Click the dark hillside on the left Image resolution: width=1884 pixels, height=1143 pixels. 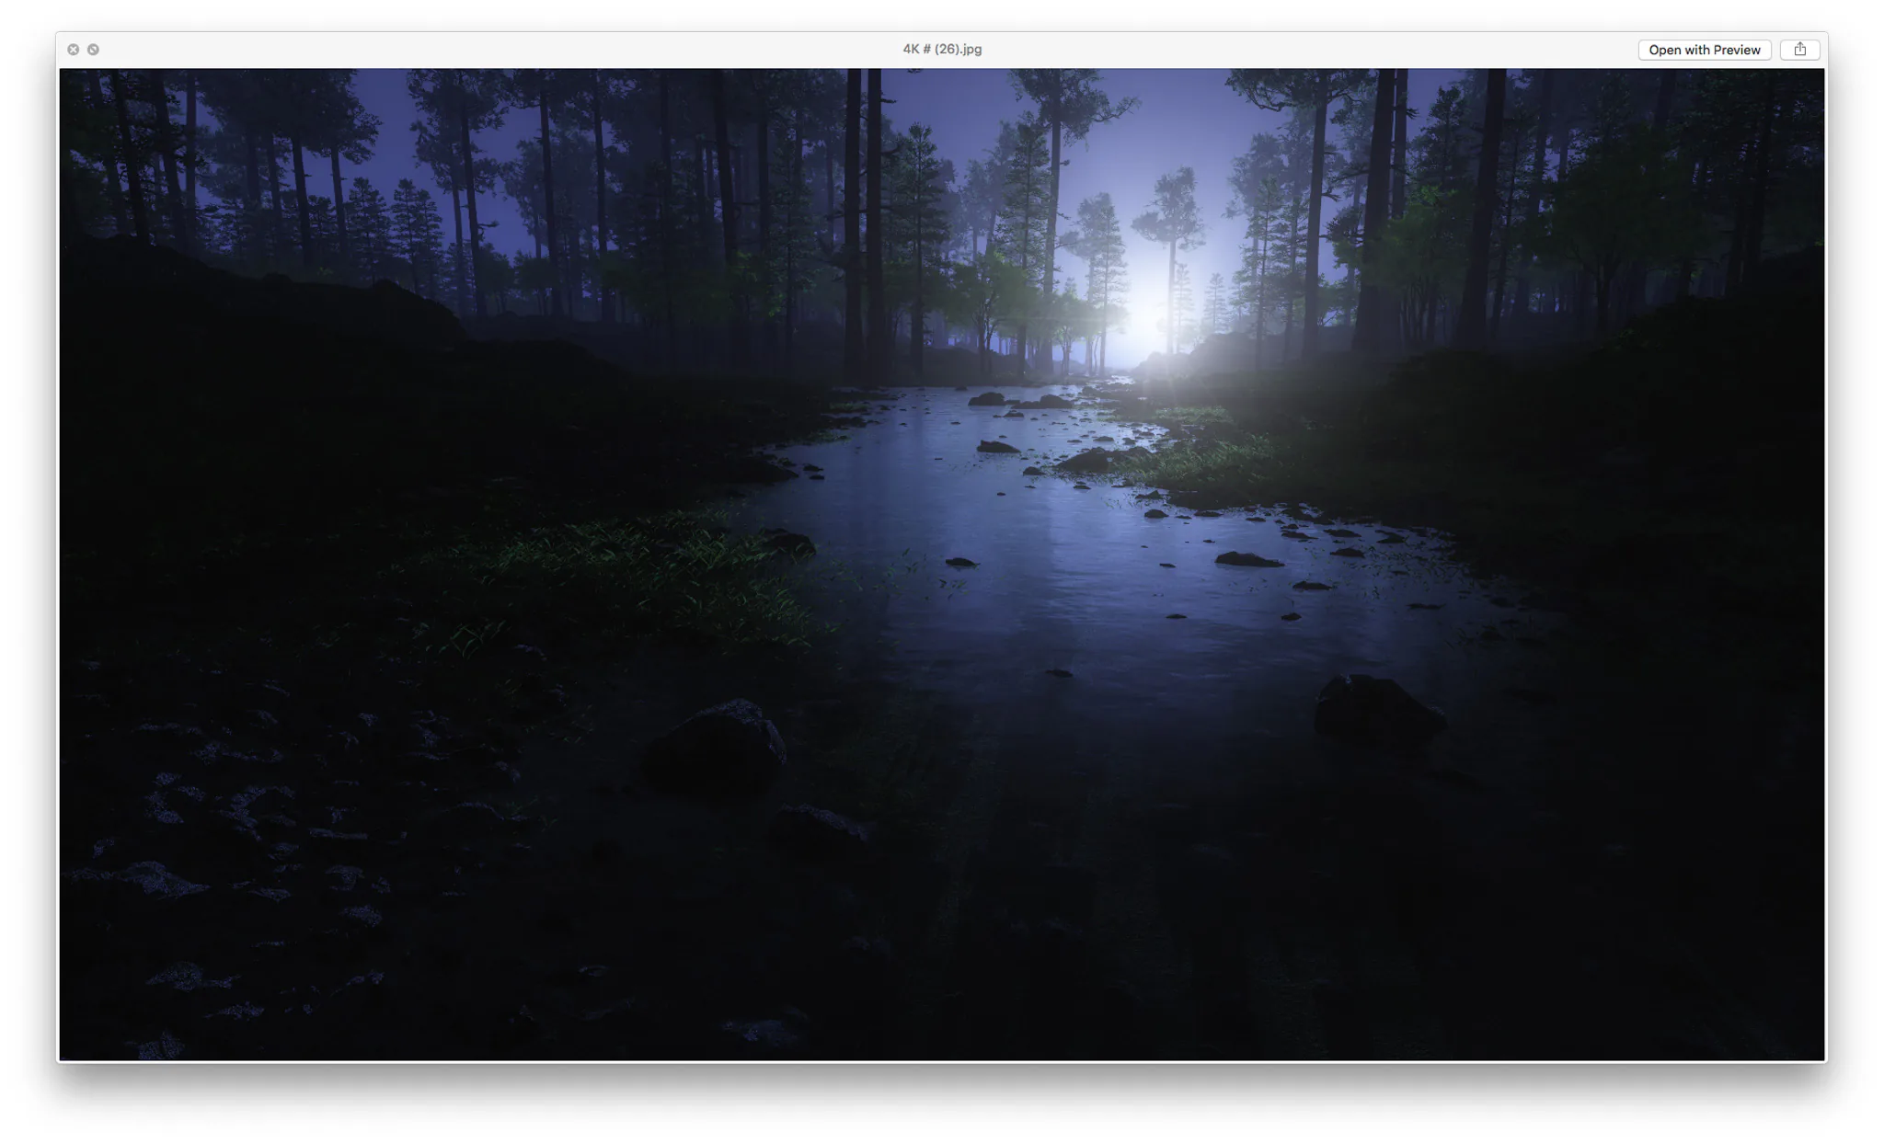pos(276,368)
